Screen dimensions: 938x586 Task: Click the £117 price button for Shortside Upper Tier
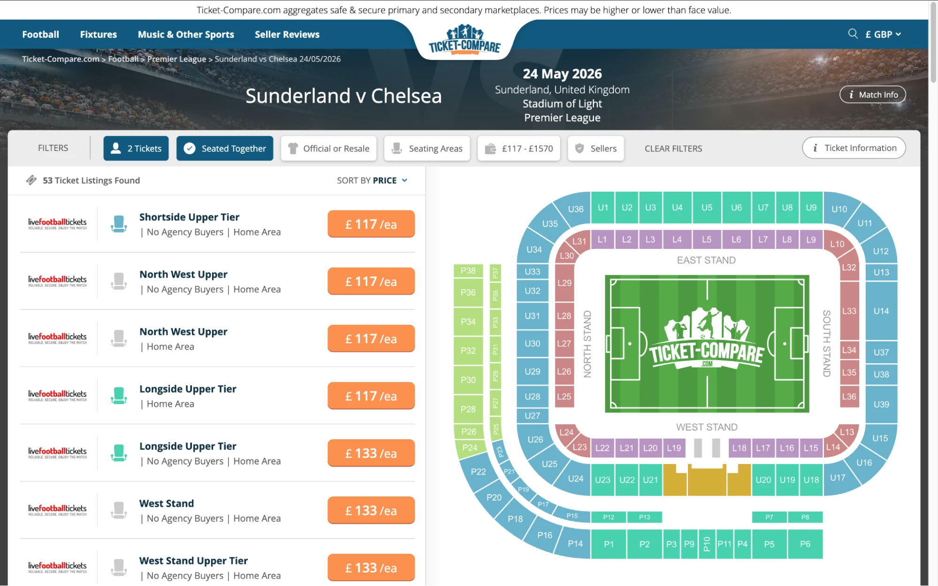[370, 224]
